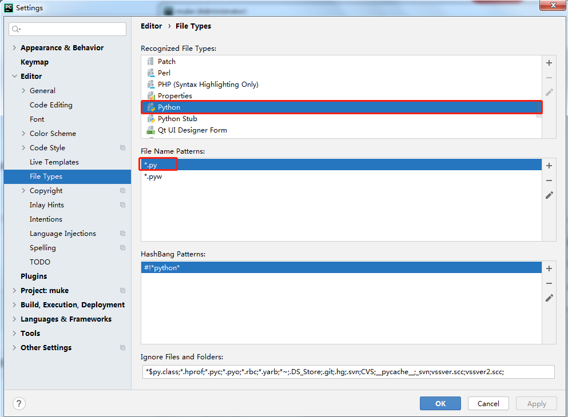Expand the Code Style node
Viewport: 568px width, 417px height.
(x=23, y=148)
